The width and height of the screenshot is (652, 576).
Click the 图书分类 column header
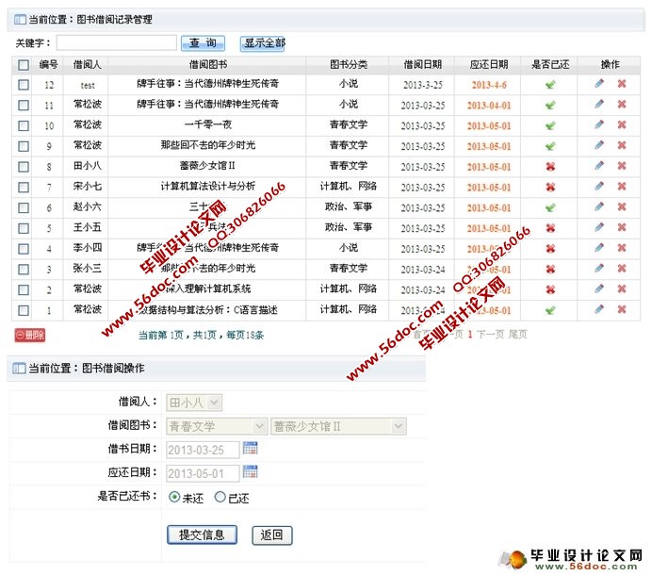tap(348, 64)
